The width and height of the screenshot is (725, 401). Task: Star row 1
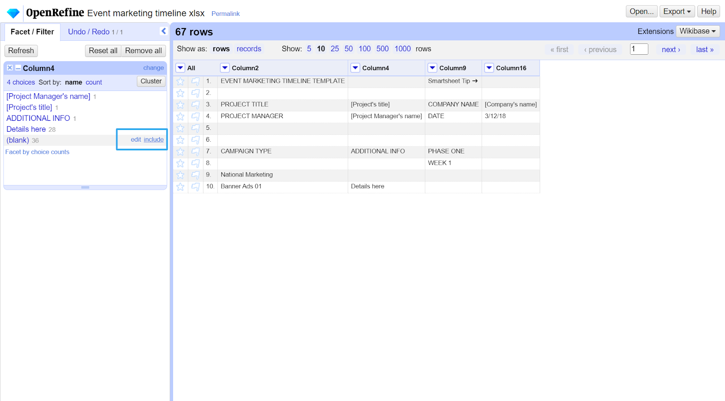[x=180, y=81]
